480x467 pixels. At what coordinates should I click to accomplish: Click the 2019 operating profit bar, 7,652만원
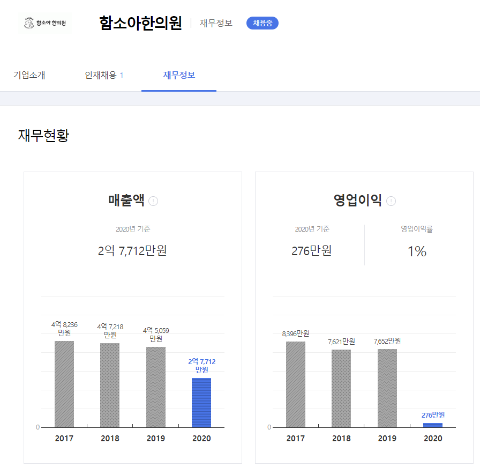387,388
